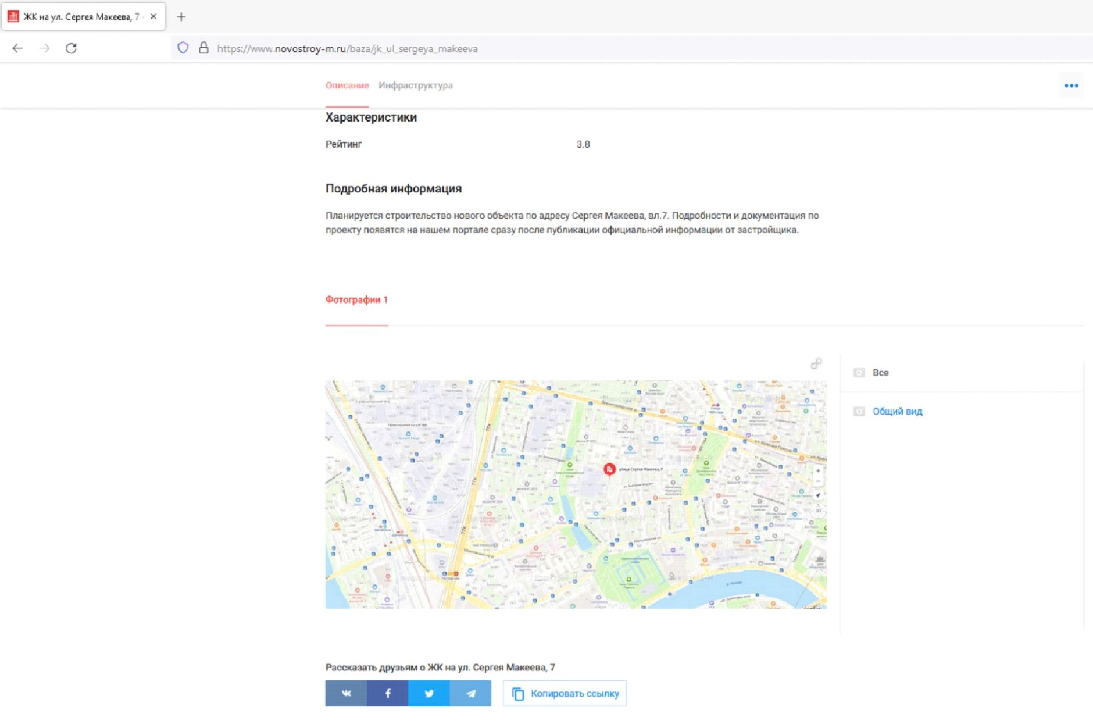Zoom in on the map with the plus control
1093x728 pixels.
(x=819, y=470)
